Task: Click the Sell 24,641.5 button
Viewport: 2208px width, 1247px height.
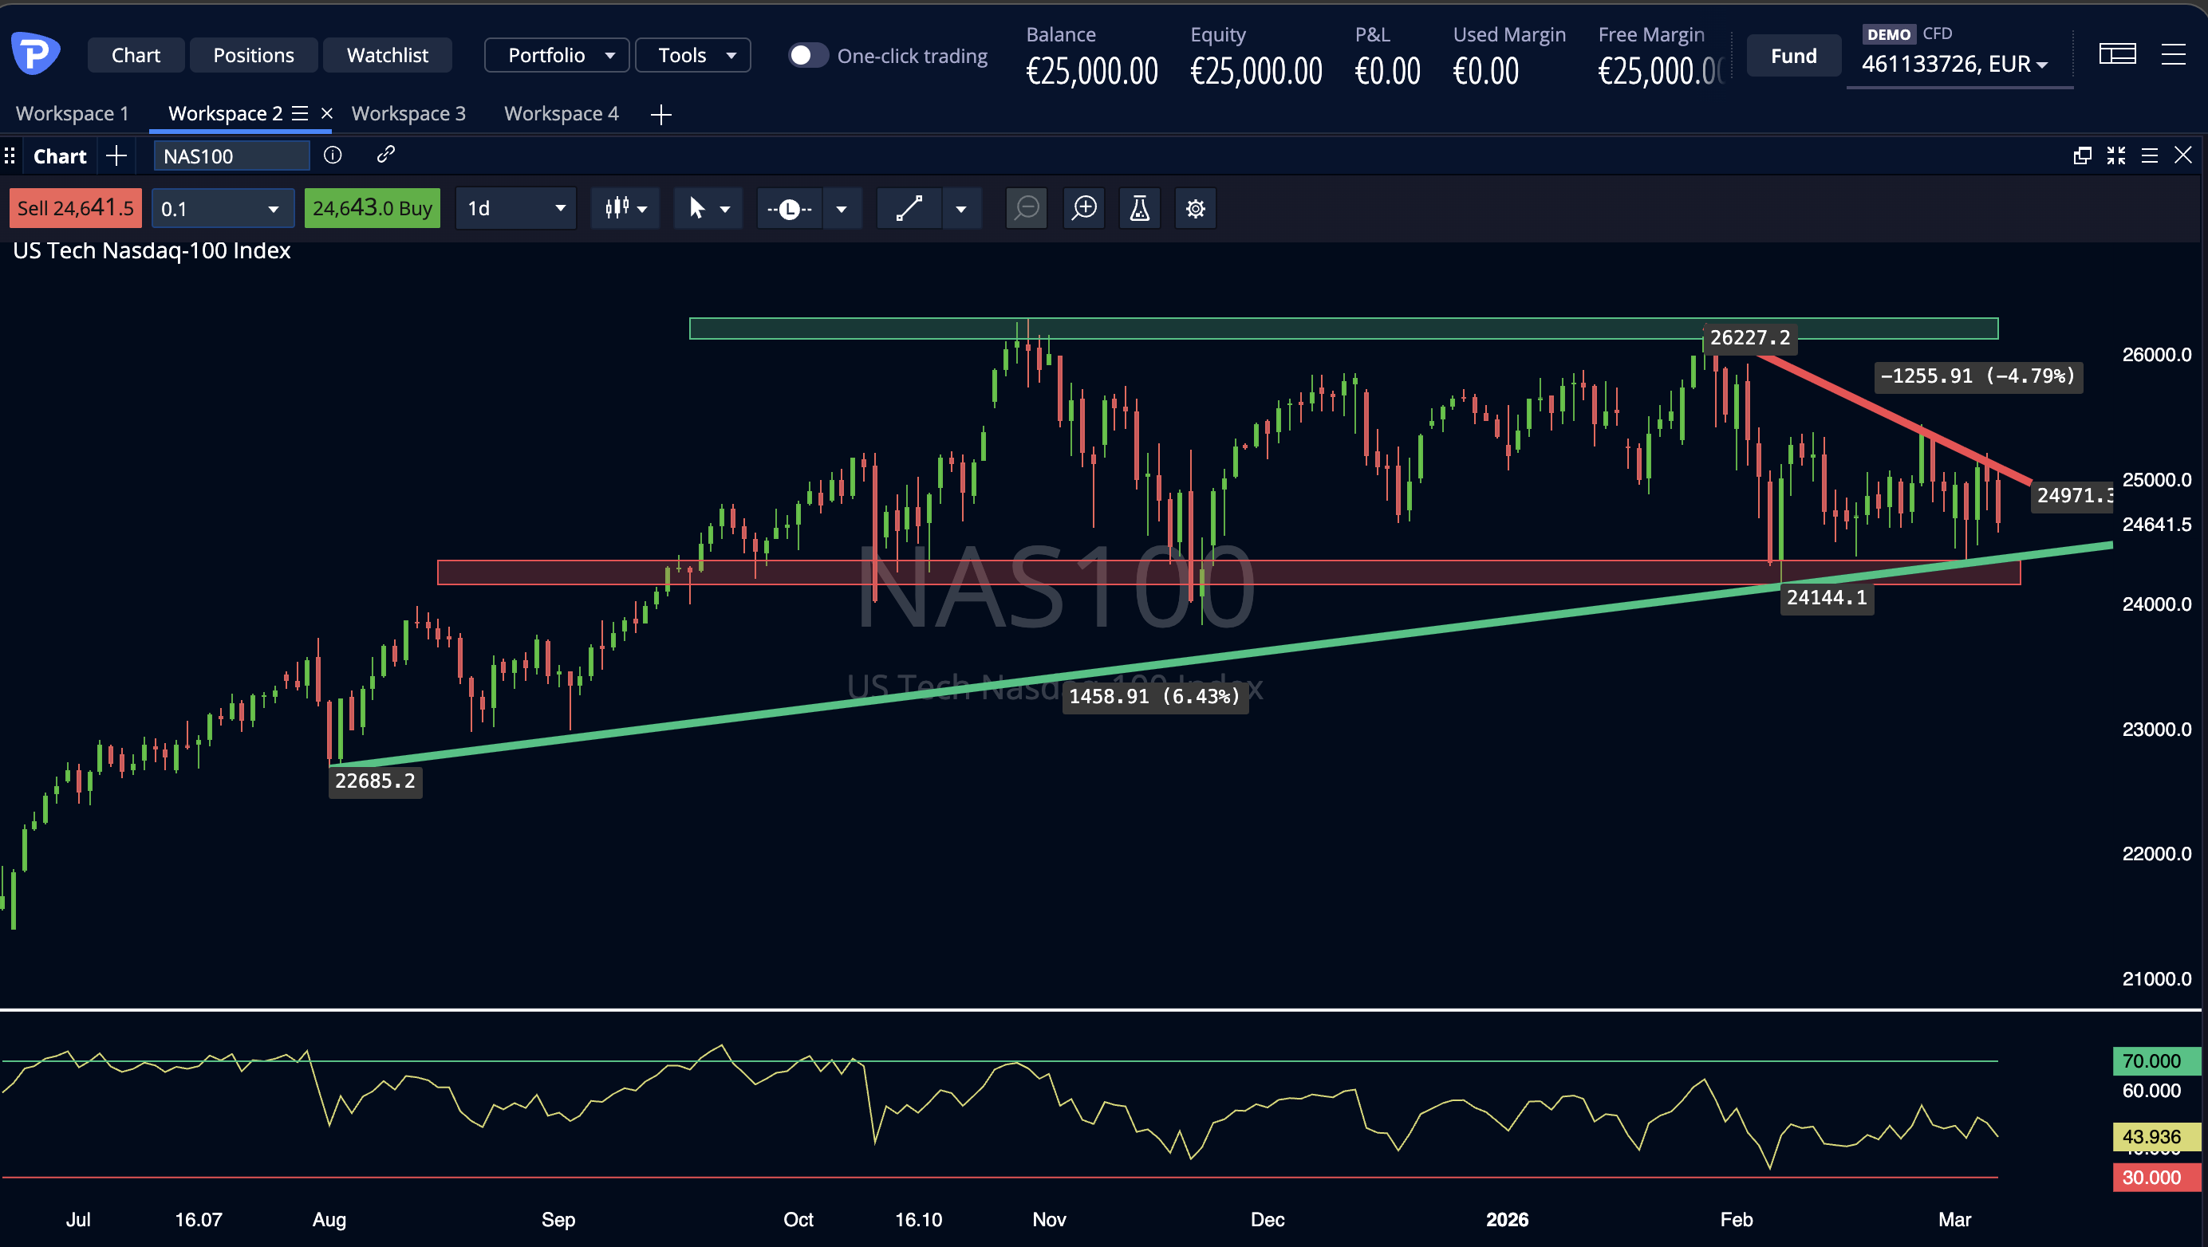Action: tap(74, 208)
